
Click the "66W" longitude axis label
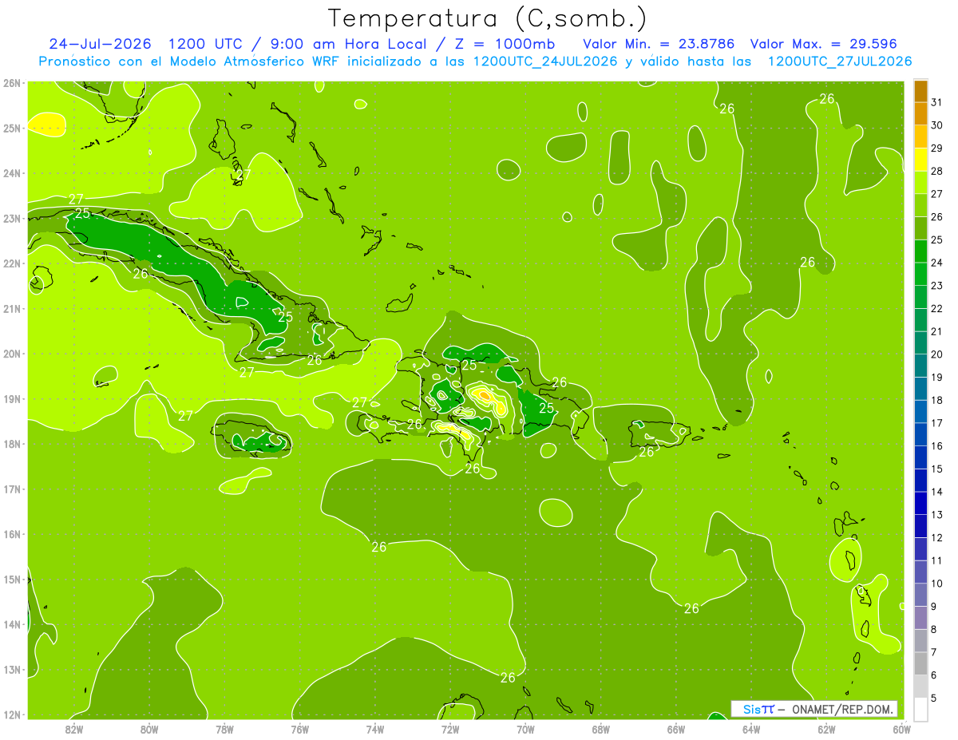(x=675, y=728)
